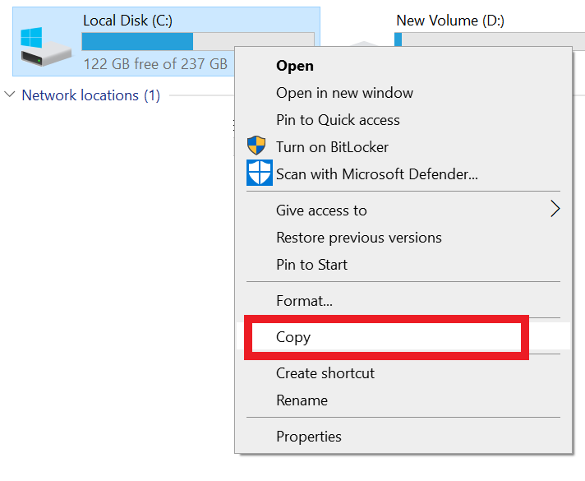Viewport: 585px width, 481px height.
Task: Select Open in new window
Action: (x=344, y=93)
